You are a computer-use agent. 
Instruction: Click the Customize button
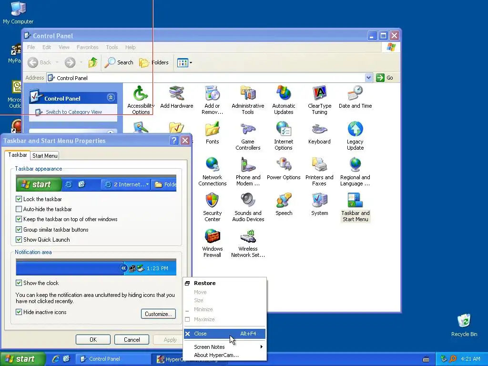(x=158, y=314)
